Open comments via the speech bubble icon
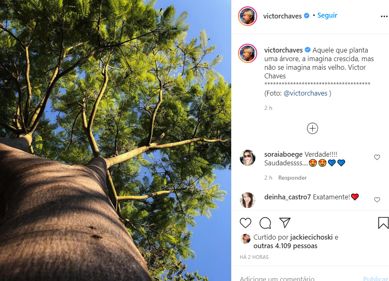Screen dimensions: 389x281 (x=265, y=223)
